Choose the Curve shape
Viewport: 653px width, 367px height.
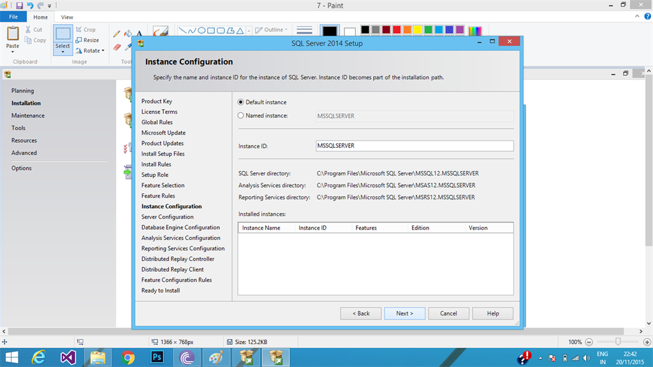[x=191, y=31]
